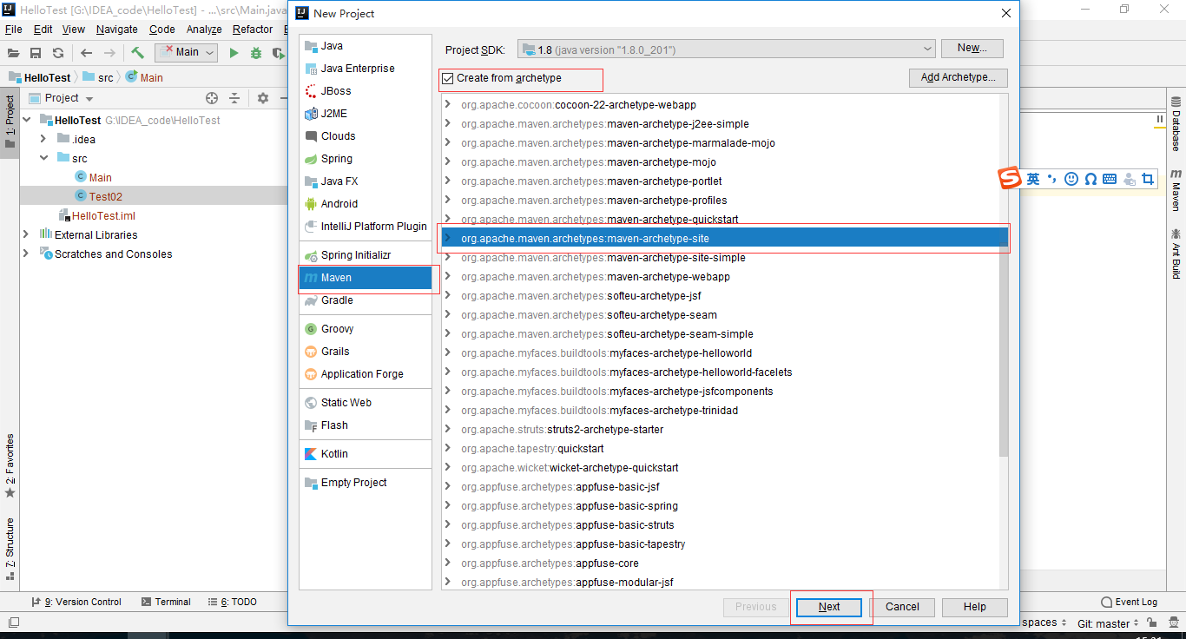Open the Refactor menu

tap(253, 30)
